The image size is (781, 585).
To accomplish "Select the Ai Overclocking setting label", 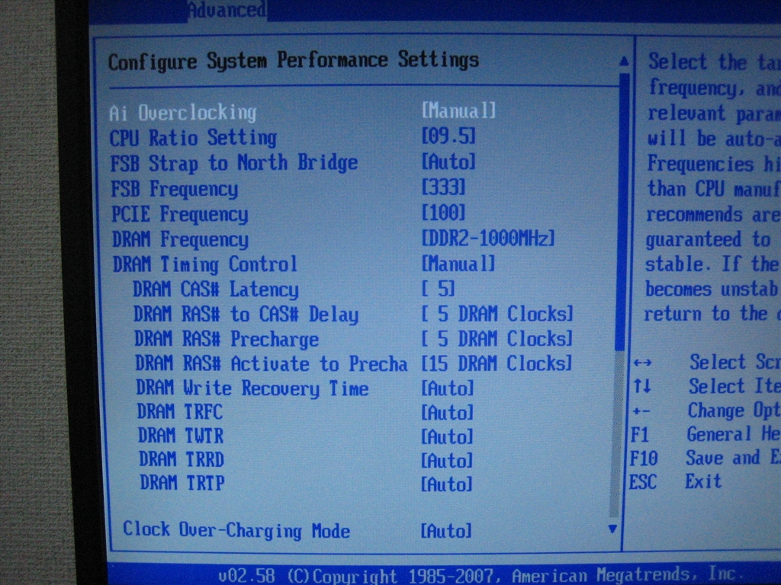I will [x=183, y=113].
